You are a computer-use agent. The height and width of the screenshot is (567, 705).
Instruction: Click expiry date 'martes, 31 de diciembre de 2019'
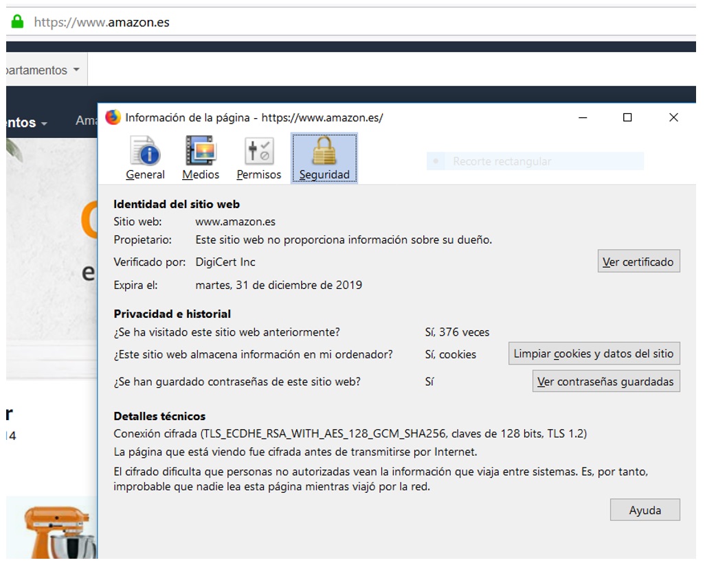279,285
